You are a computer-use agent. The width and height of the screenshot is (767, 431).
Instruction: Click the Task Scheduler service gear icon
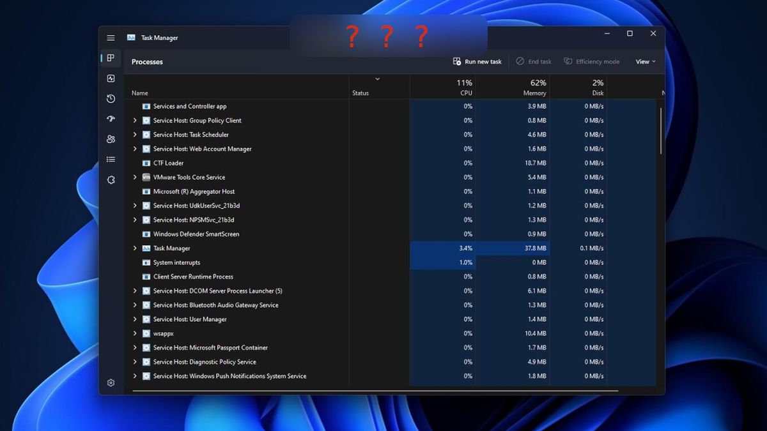(x=146, y=135)
